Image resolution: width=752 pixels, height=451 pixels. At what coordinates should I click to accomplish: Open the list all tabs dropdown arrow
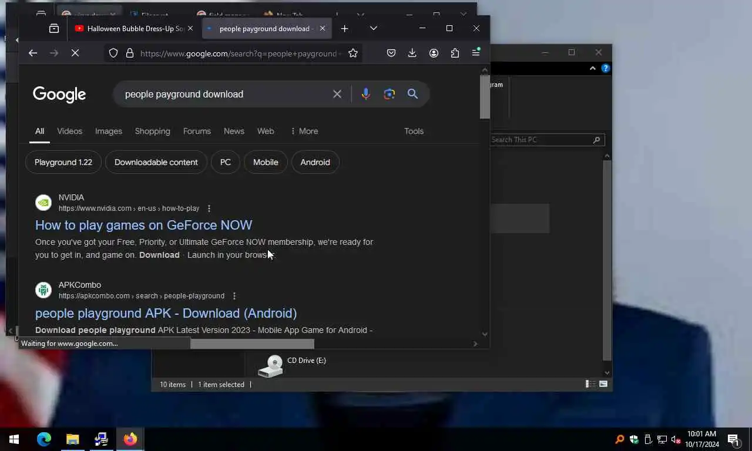click(374, 28)
